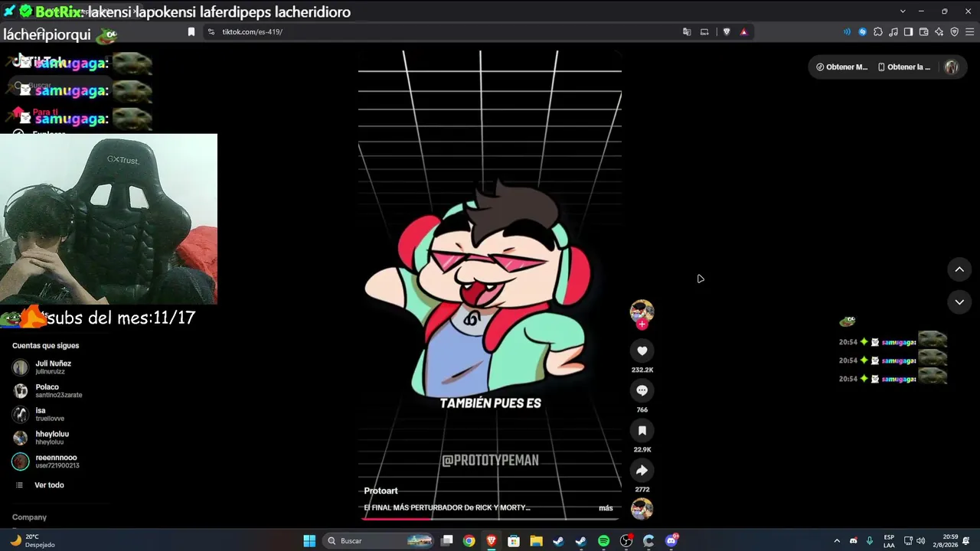
Task: Open OBS Studio from the taskbar
Action: tap(626, 541)
